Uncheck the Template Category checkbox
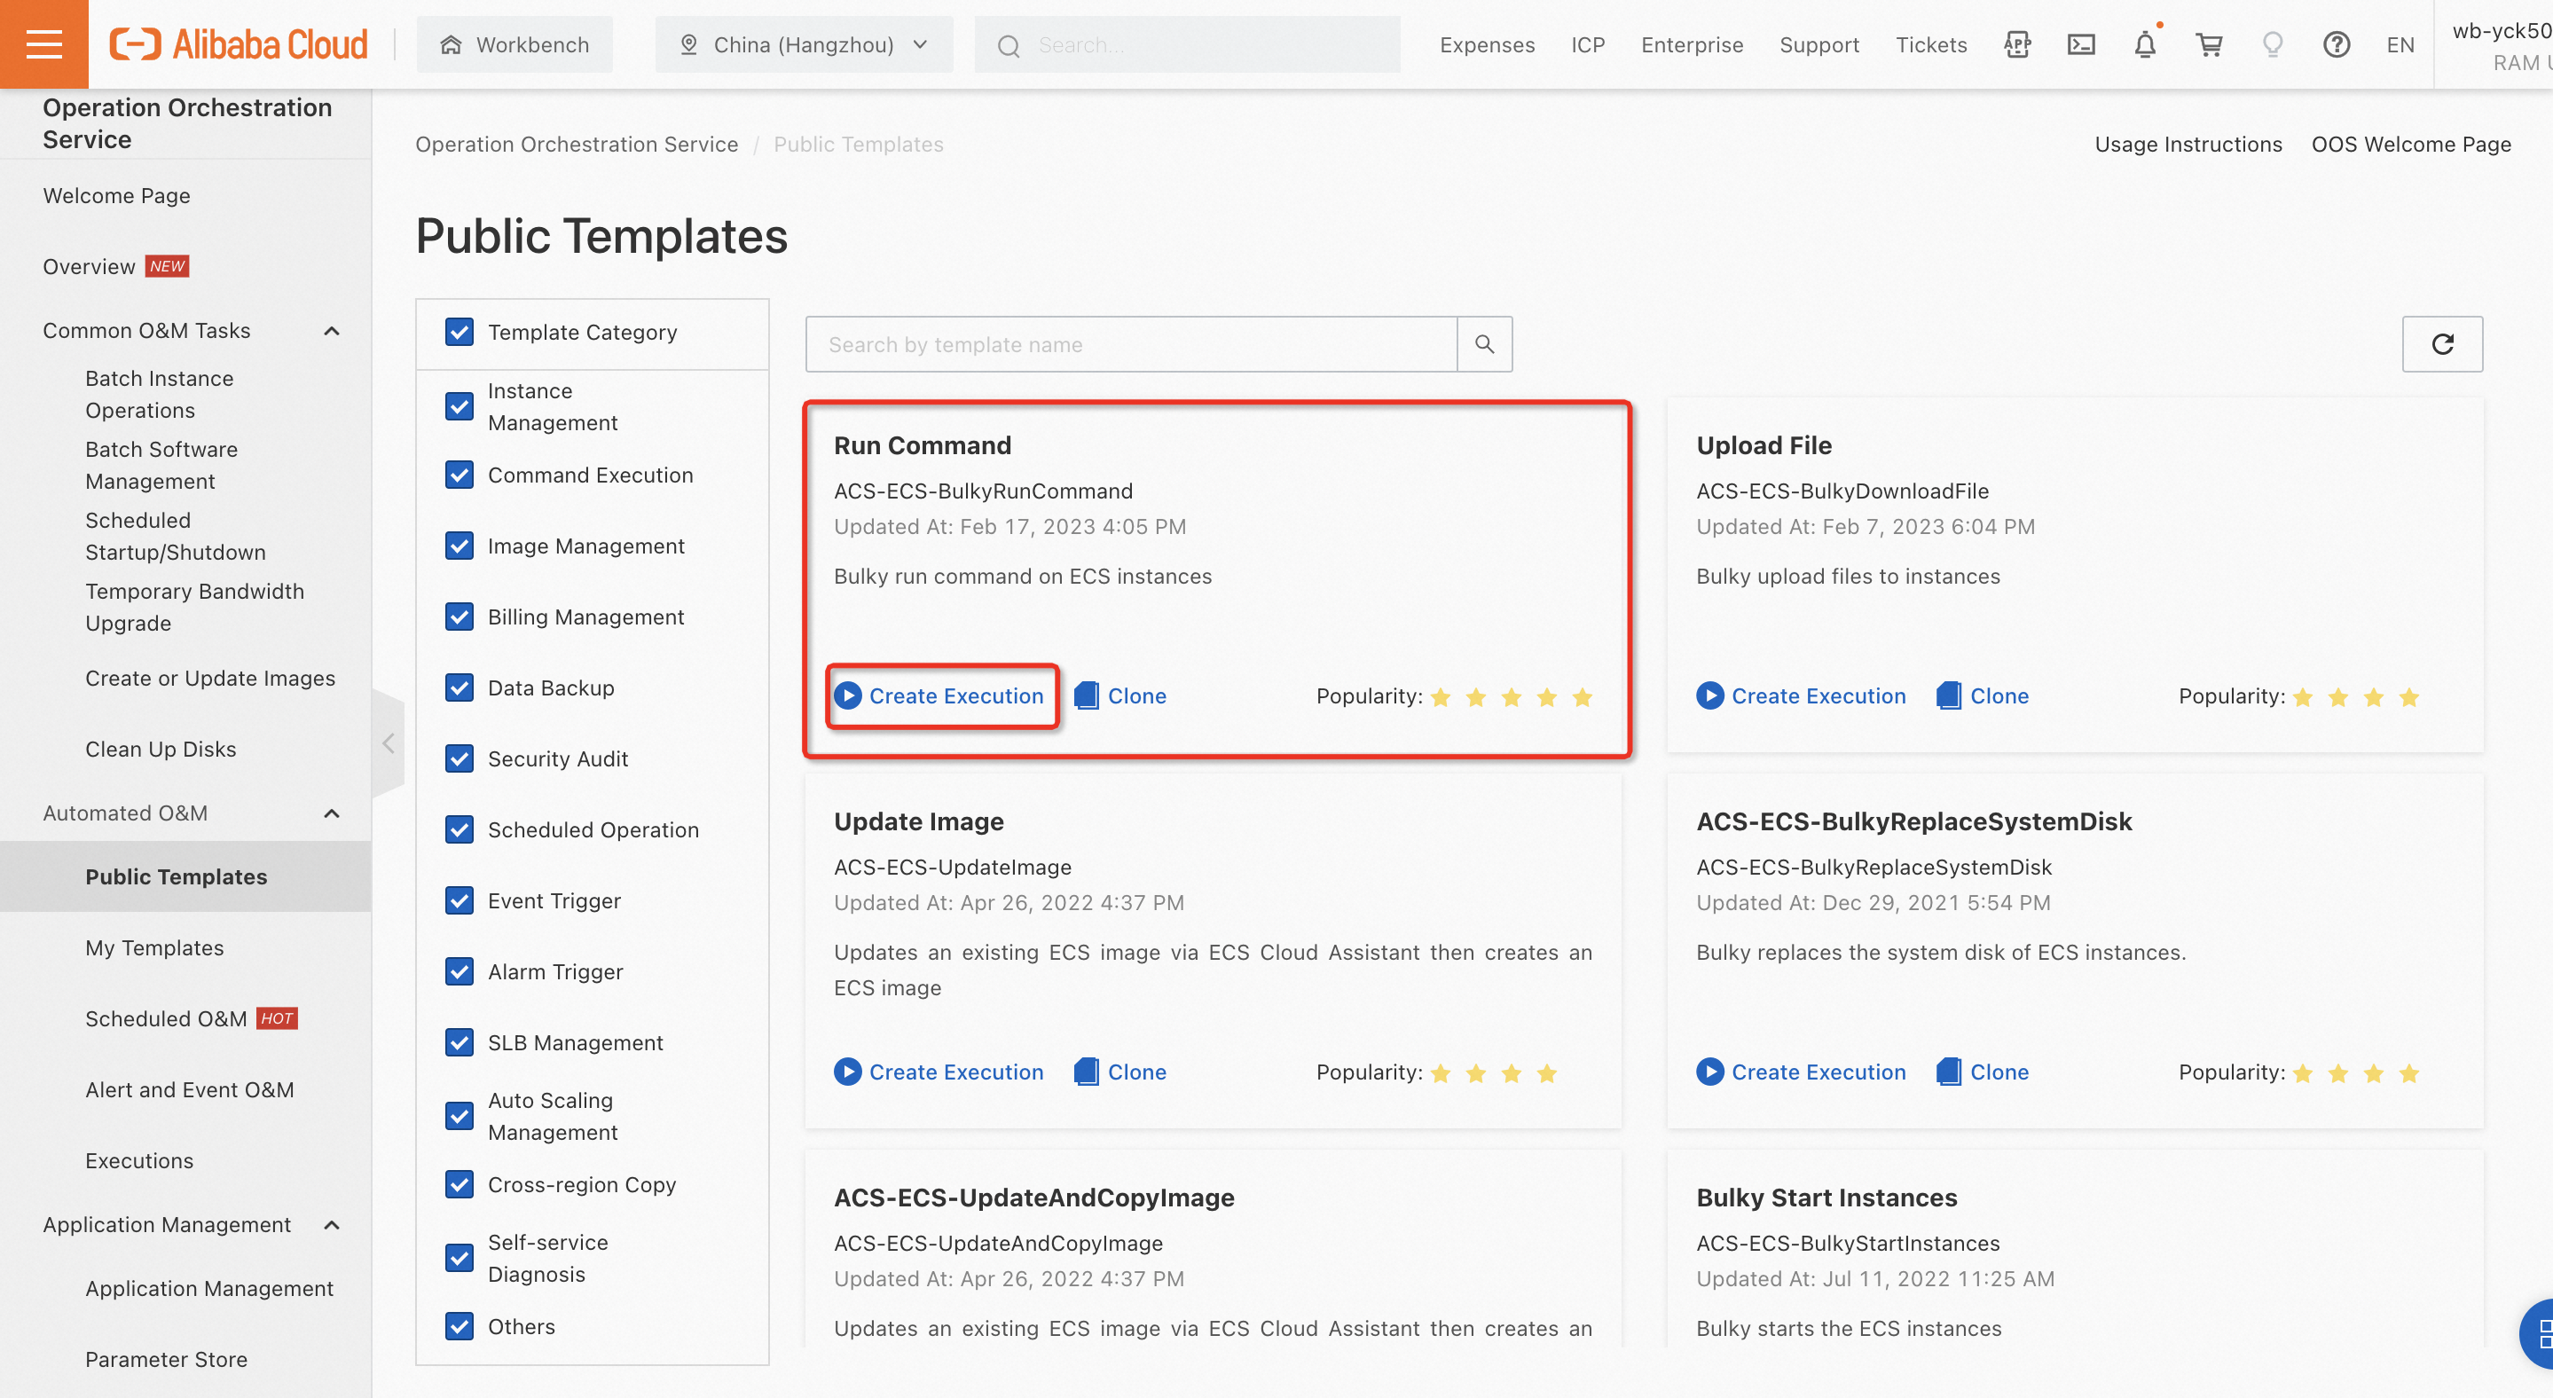 pos(459,332)
